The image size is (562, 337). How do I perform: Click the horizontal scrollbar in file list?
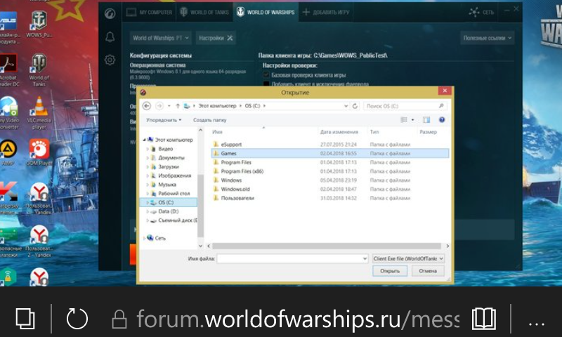[x=326, y=246]
